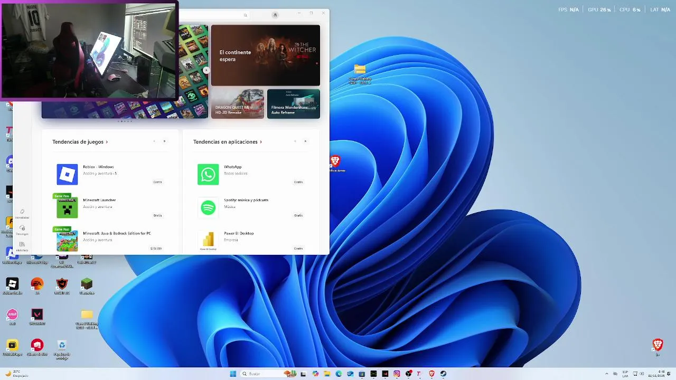Click the Power BI Desktop icon
The image size is (676, 380).
(x=208, y=241)
